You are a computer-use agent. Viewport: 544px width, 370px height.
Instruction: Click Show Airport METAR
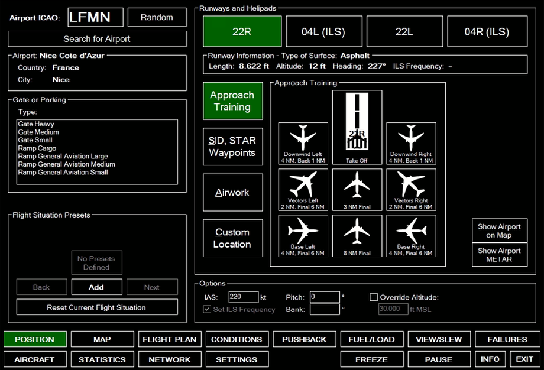coord(499,255)
